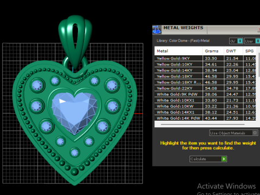Click the 27.93 DWT value
This screenshot has width=260, height=195.
232,118
